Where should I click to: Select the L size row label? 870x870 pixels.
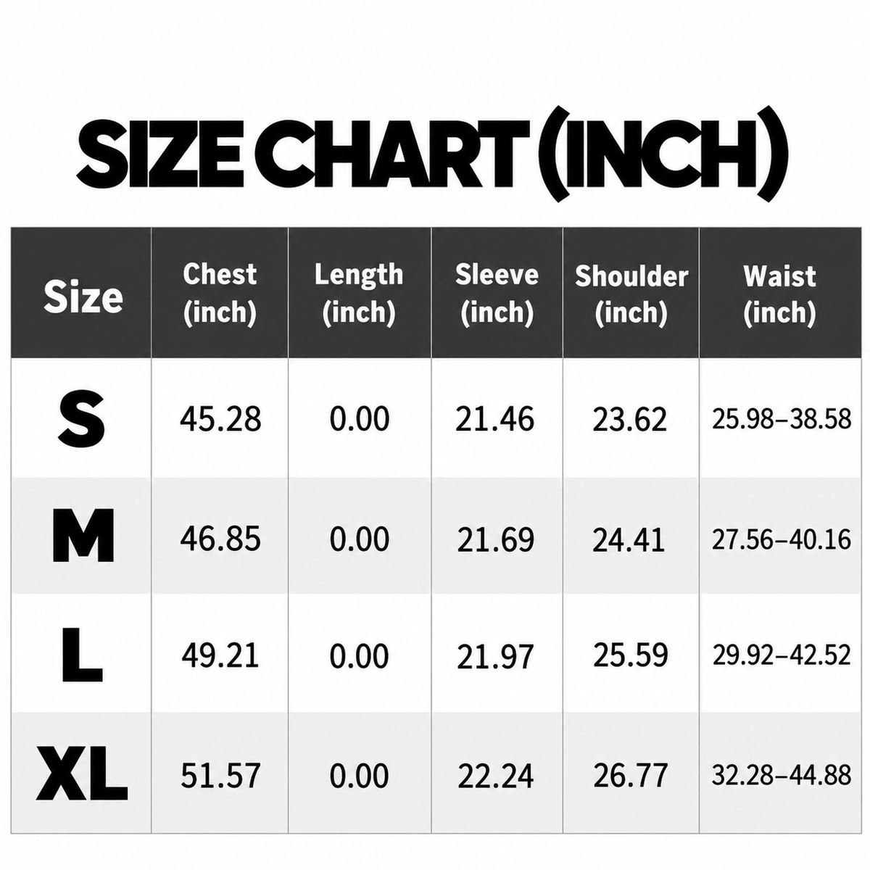click(81, 656)
